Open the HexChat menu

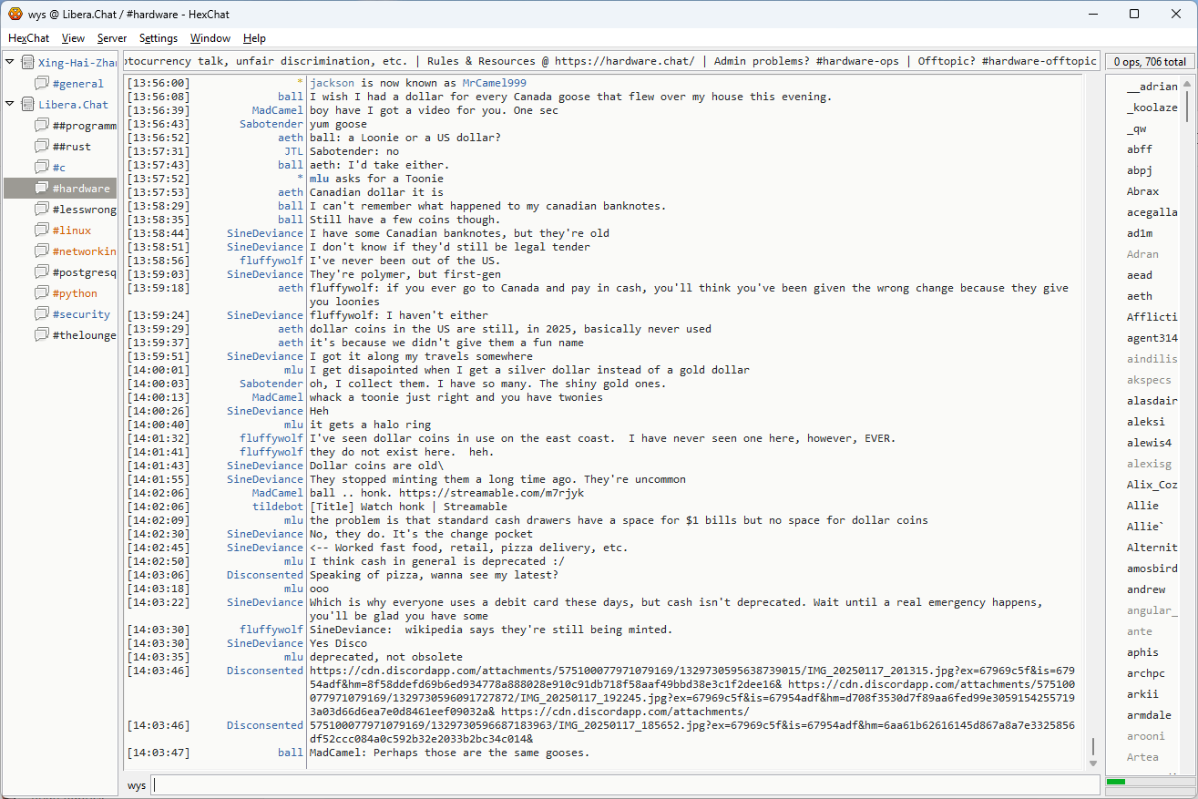tap(28, 38)
